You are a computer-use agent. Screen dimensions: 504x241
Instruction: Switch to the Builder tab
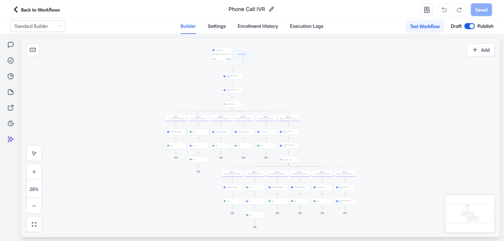(x=188, y=27)
